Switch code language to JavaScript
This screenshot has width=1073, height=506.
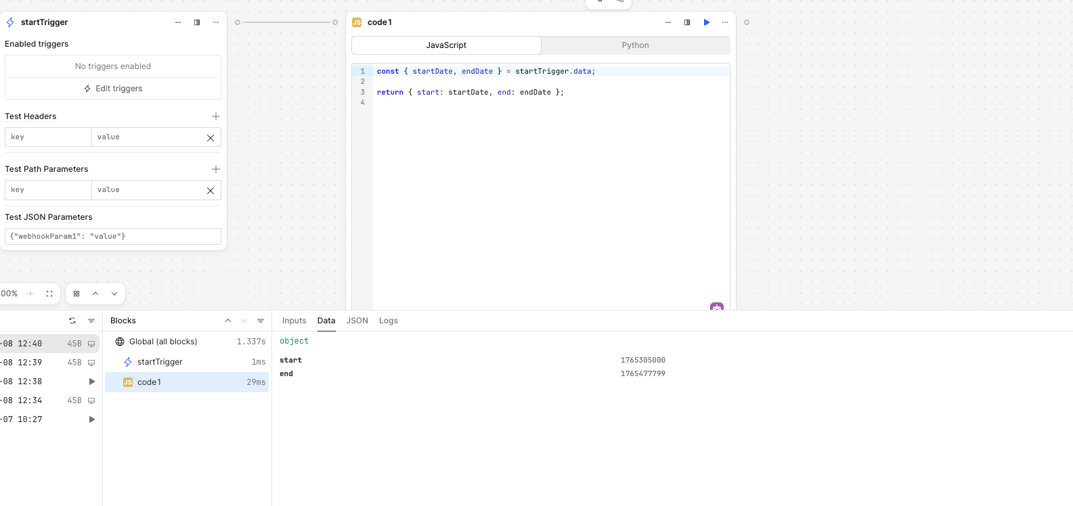[x=446, y=45]
